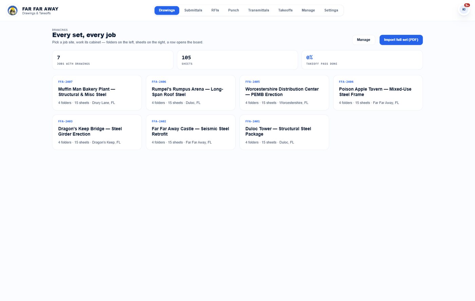Click the Manage button beside Import
Screen dimensions: 475x301
pos(363,40)
